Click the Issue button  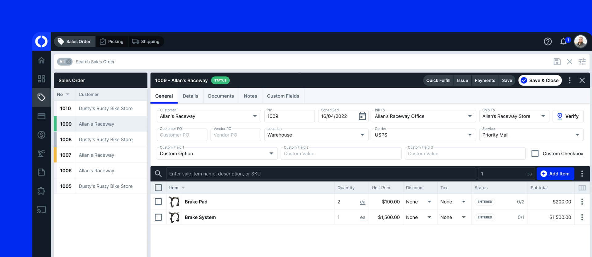pos(462,80)
